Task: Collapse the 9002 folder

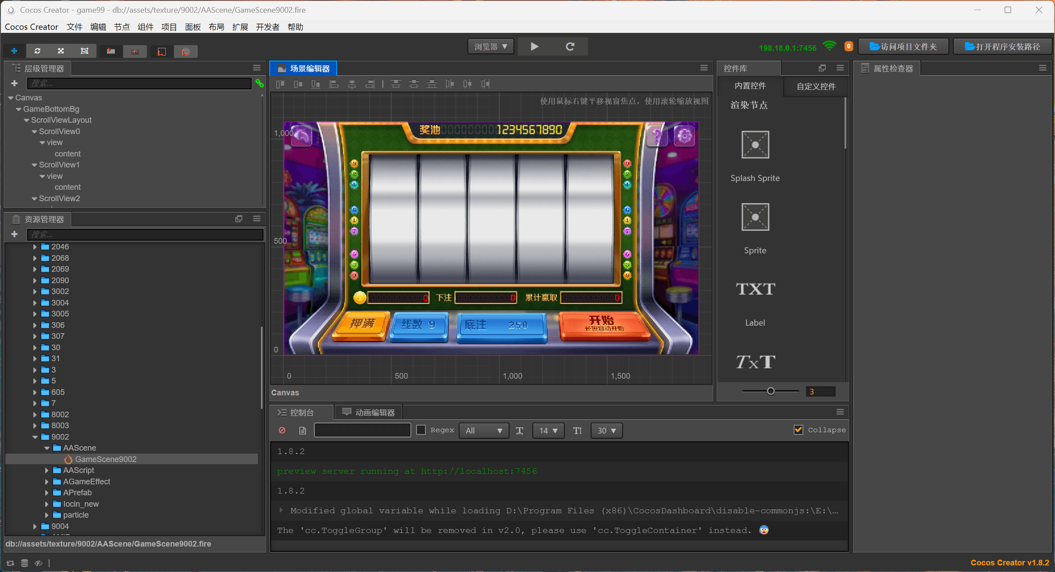Action: click(35, 437)
